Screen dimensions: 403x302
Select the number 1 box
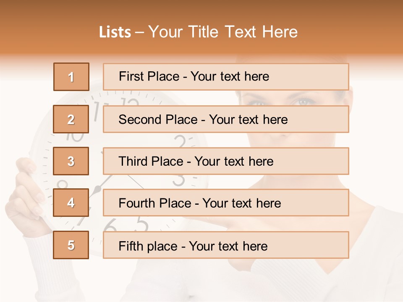71,77
